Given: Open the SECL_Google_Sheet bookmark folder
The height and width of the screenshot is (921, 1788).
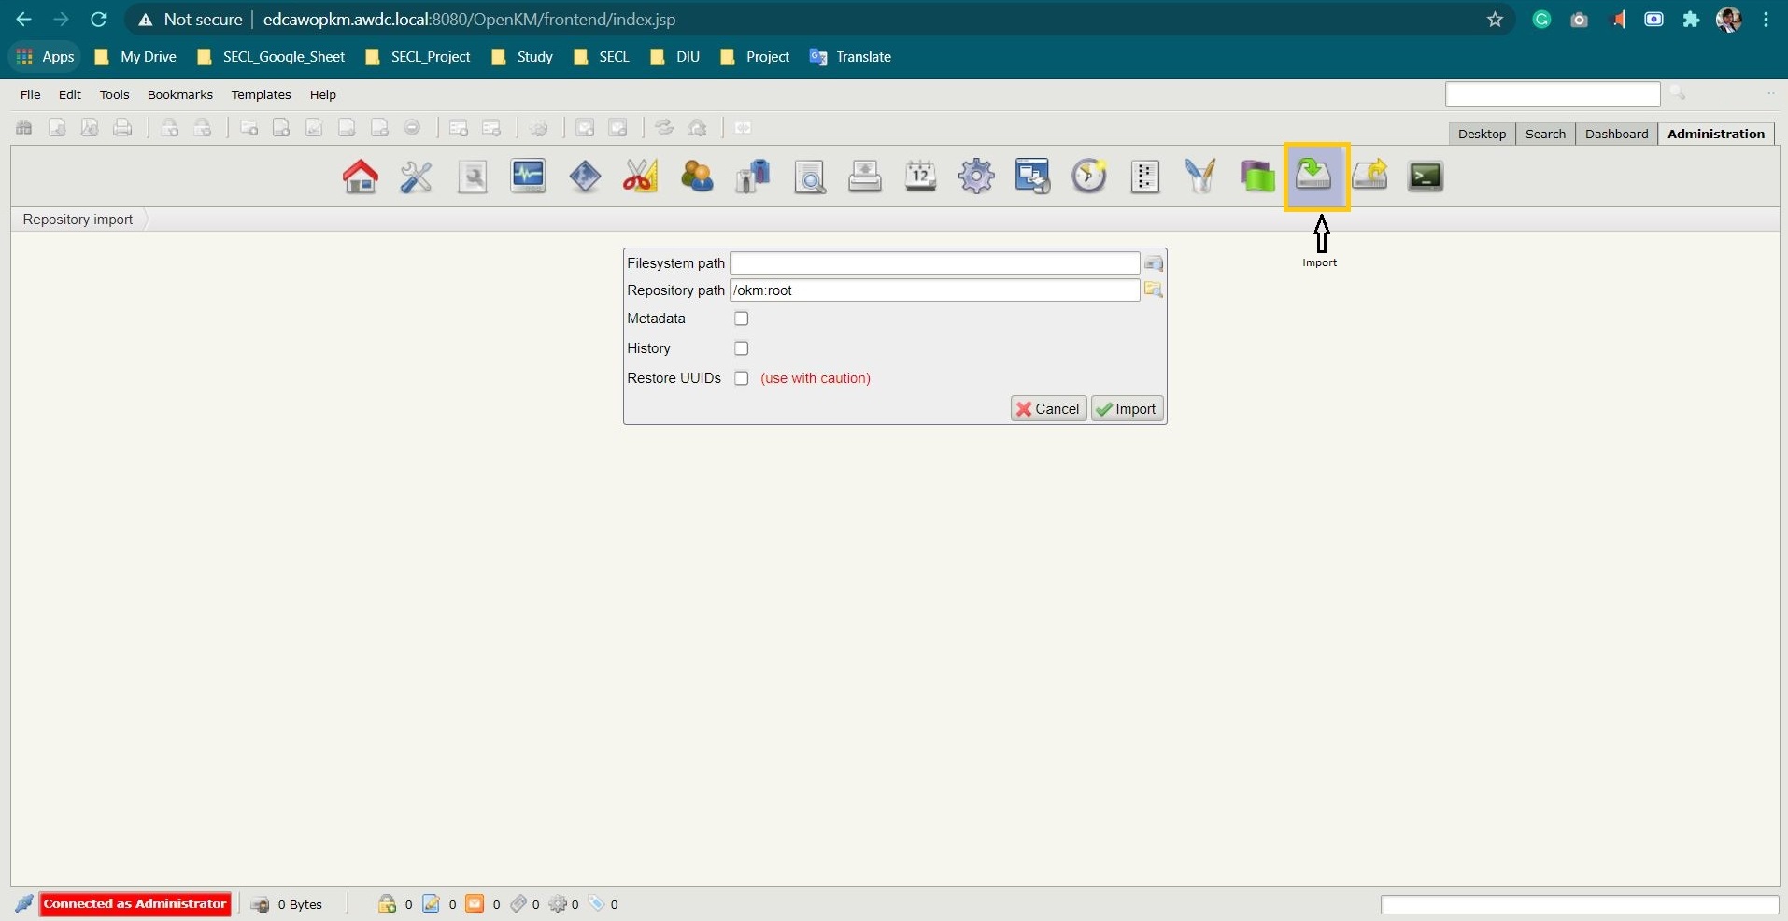Looking at the screenshot, I should (271, 57).
